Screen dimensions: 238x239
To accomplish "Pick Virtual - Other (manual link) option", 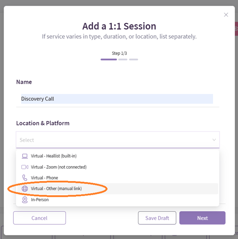I will [x=118, y=189].
